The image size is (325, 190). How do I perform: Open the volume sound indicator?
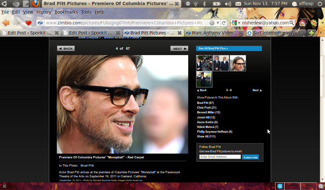coord(228,4)
